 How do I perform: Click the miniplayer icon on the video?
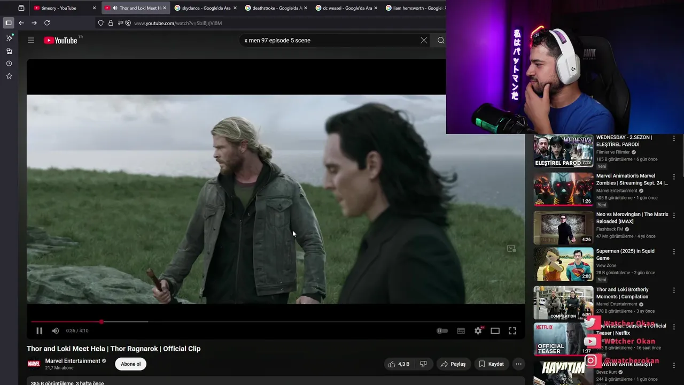[x=511, y=249]
